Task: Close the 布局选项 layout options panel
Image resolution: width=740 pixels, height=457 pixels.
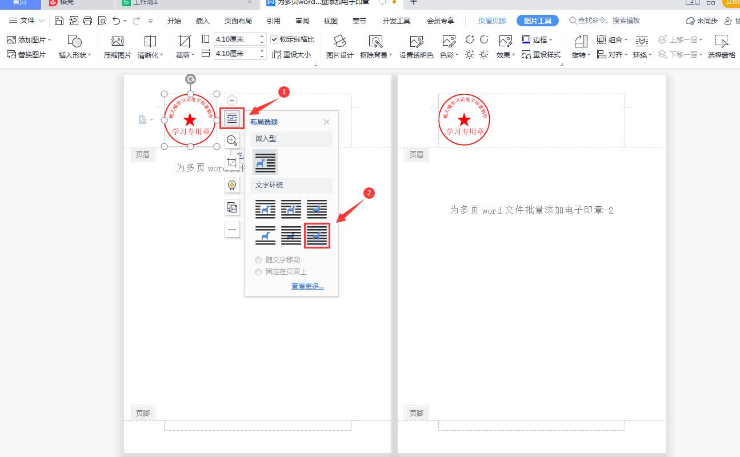Action: click(x=326, y=122)
